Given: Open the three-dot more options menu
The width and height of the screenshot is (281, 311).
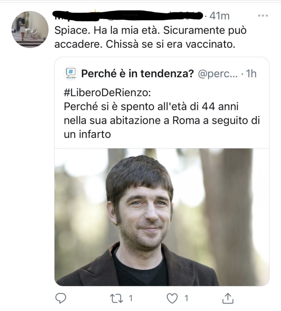Looking at the screenshot, I should (x=263, y=16).
